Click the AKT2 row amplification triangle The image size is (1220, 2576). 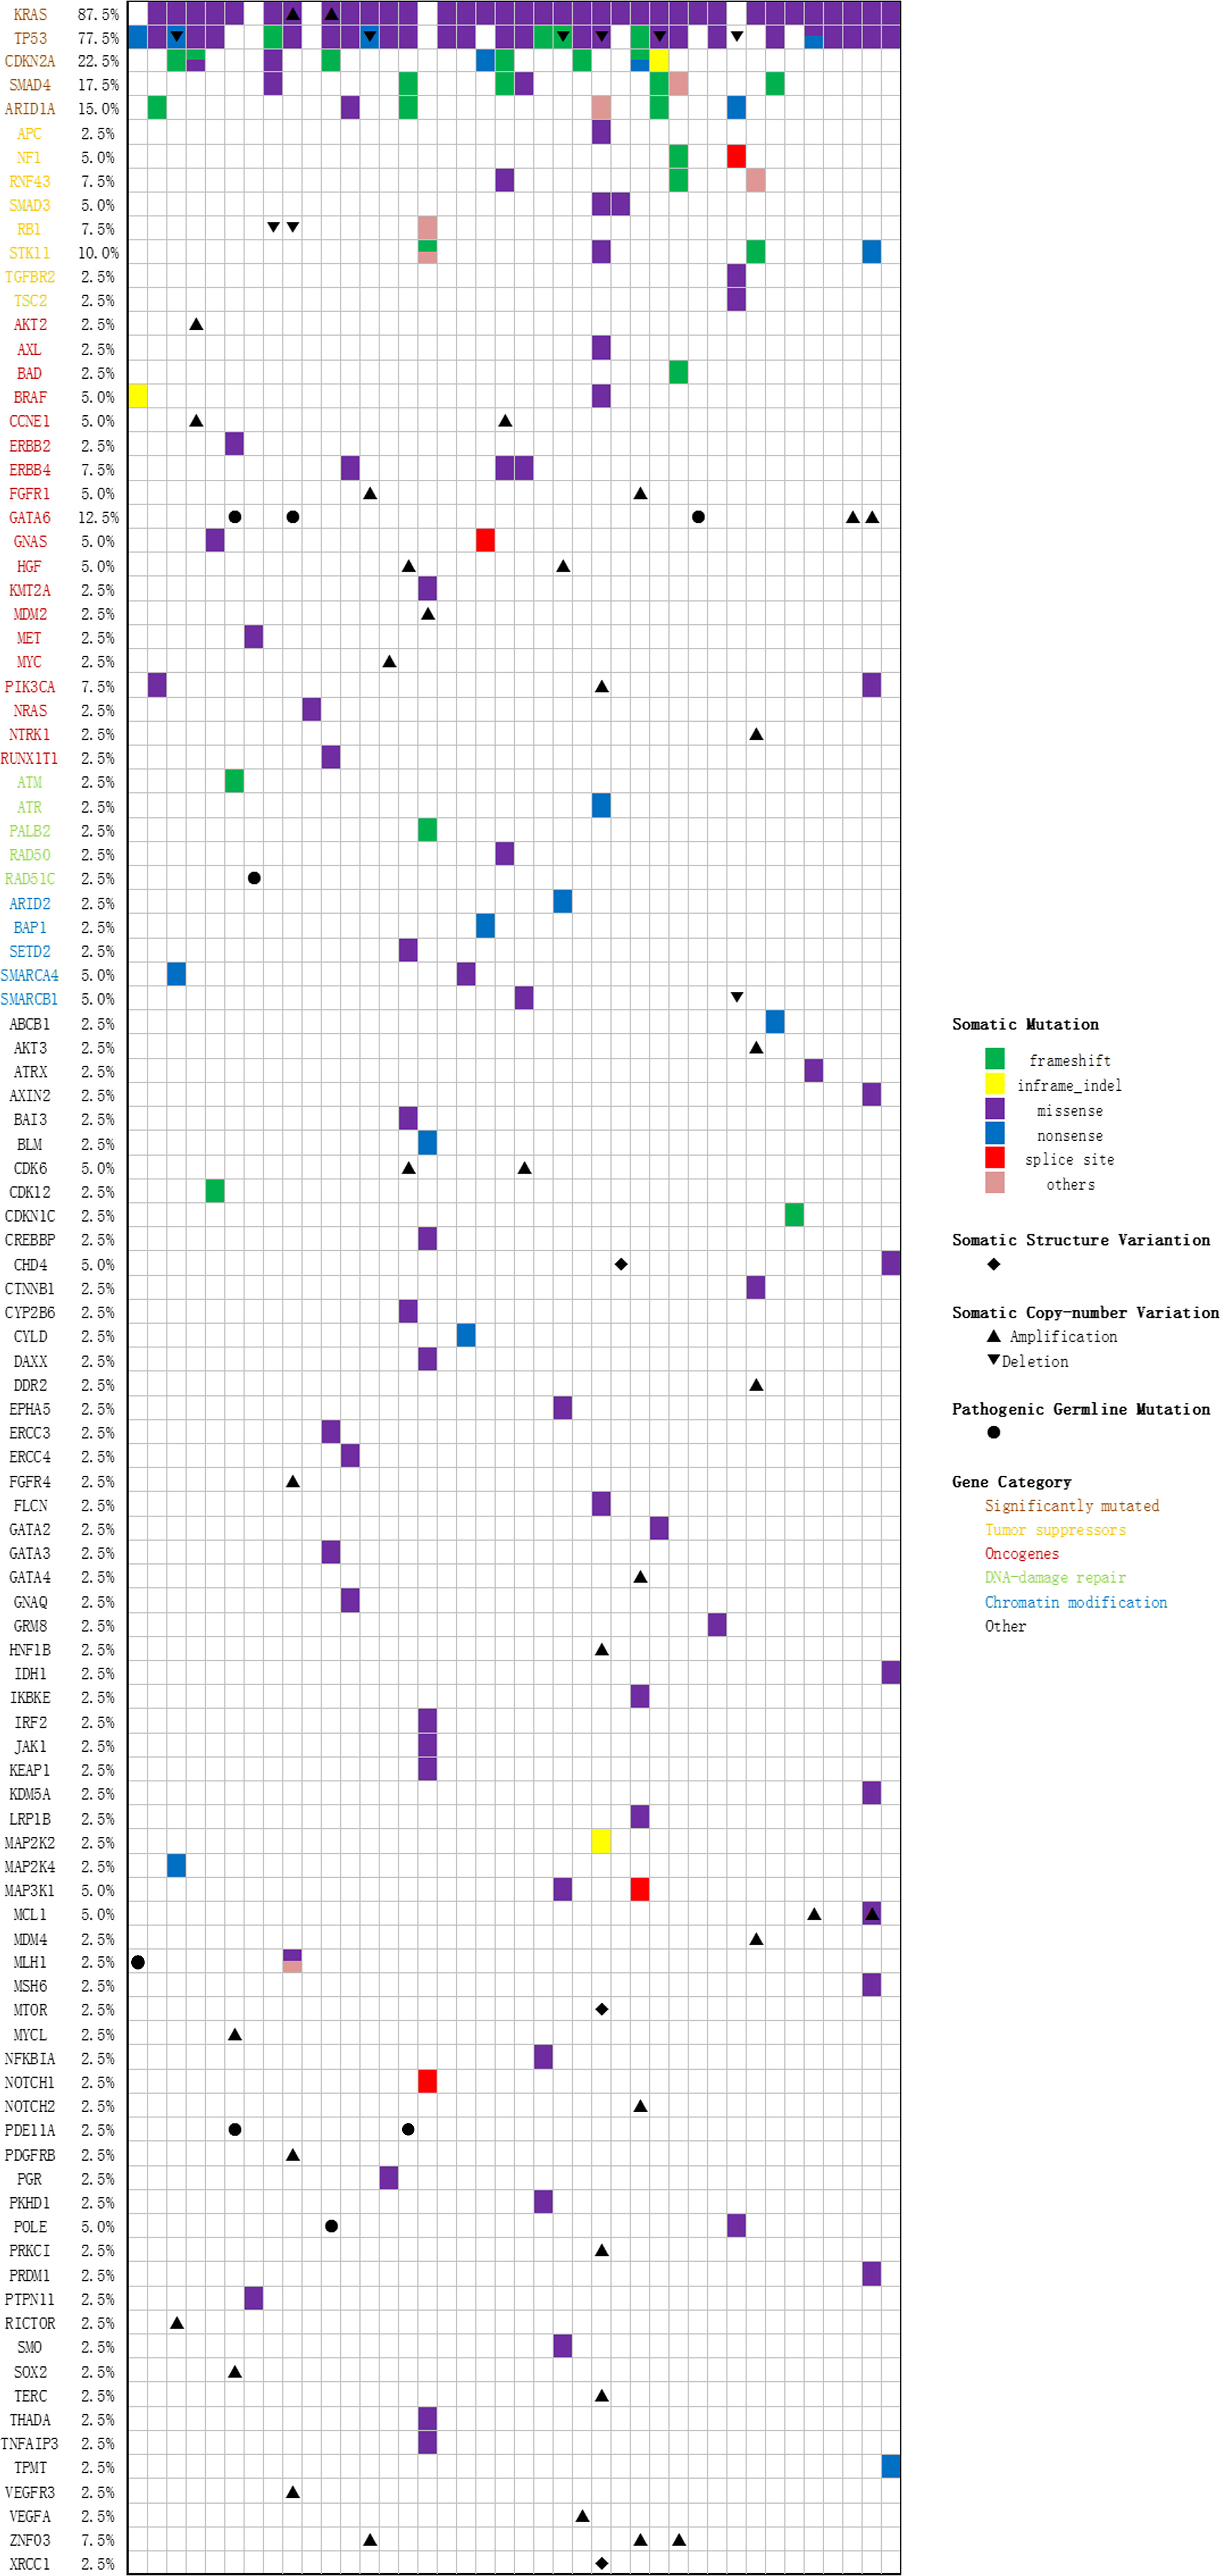click(x=196, y=324)
